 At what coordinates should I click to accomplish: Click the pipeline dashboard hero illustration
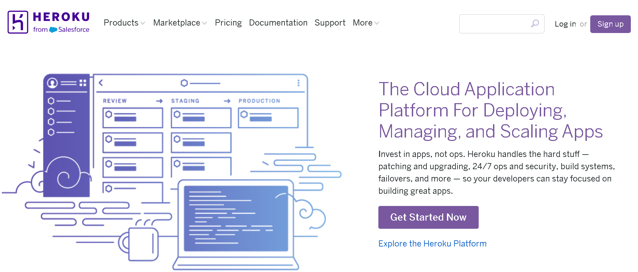pos(172,172)
